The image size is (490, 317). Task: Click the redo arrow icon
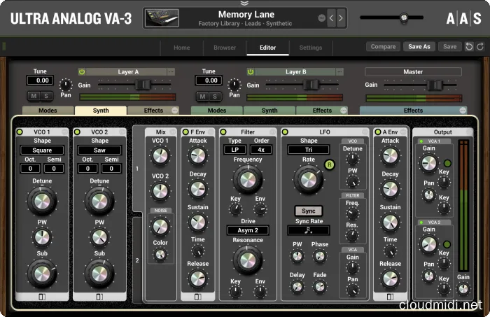[x=479, y=47]
